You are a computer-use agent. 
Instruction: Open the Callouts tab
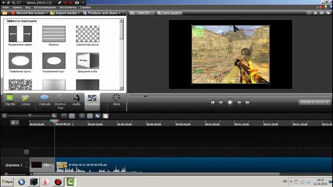tap(45, 100)
